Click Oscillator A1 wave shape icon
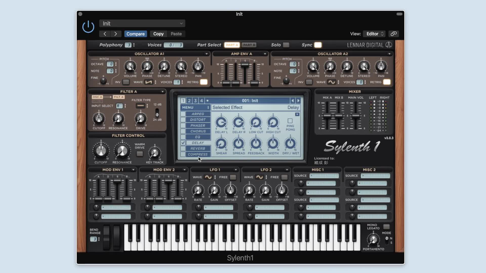The height and width of the screenshot is (273, 486). tap(149, 82)
